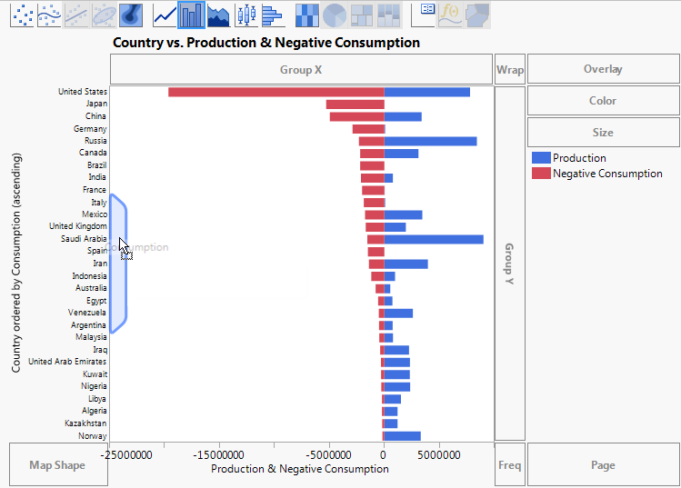Click the red Negative Consumption legend swatch
The height and width of the screenshot is (488, 681).
(540, 173)
